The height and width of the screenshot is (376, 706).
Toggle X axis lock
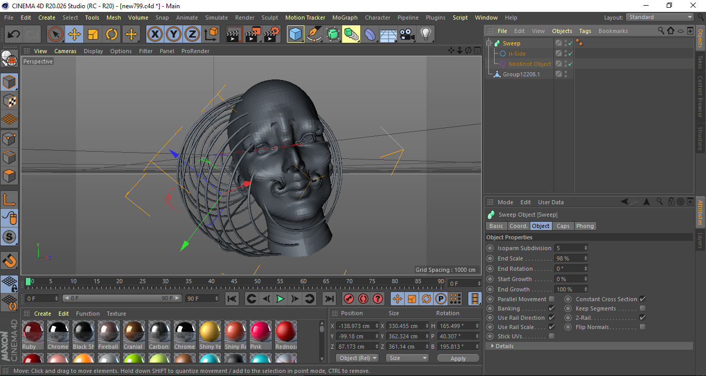155,35
